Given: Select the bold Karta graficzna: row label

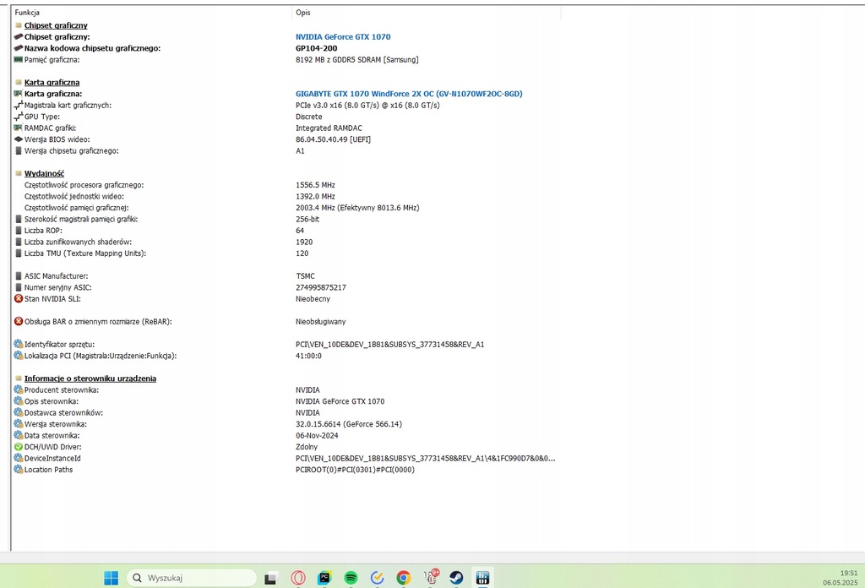Looking at the screenshot, I should [x=53, y=94].
